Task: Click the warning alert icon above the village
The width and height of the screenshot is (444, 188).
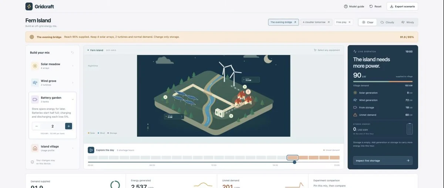Action: (248, 91)
